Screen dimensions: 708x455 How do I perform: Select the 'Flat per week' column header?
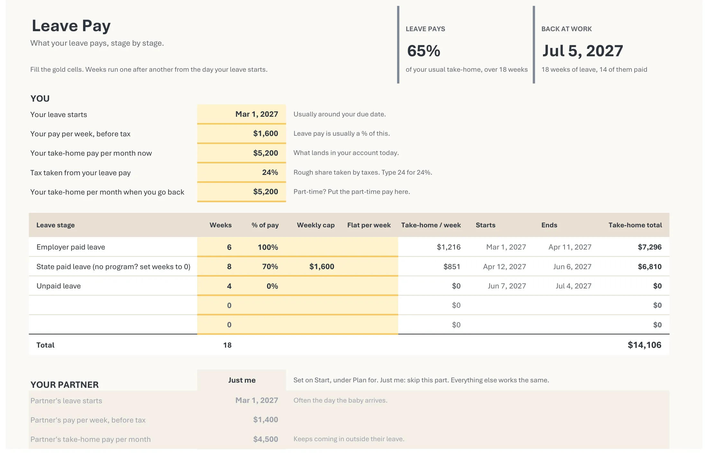pos(369,225)
